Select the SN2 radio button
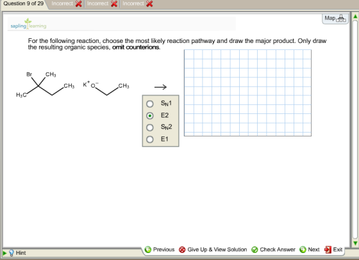Viewport: 359px width, 260px height. click(x=150, y=127)
